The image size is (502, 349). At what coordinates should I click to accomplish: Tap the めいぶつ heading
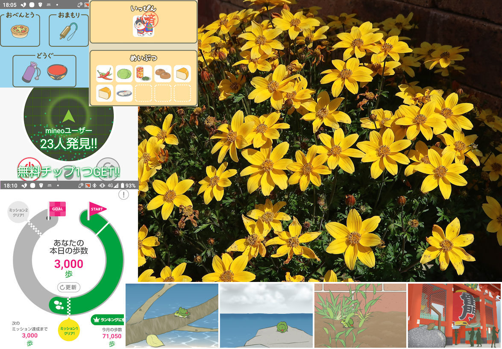144,58
